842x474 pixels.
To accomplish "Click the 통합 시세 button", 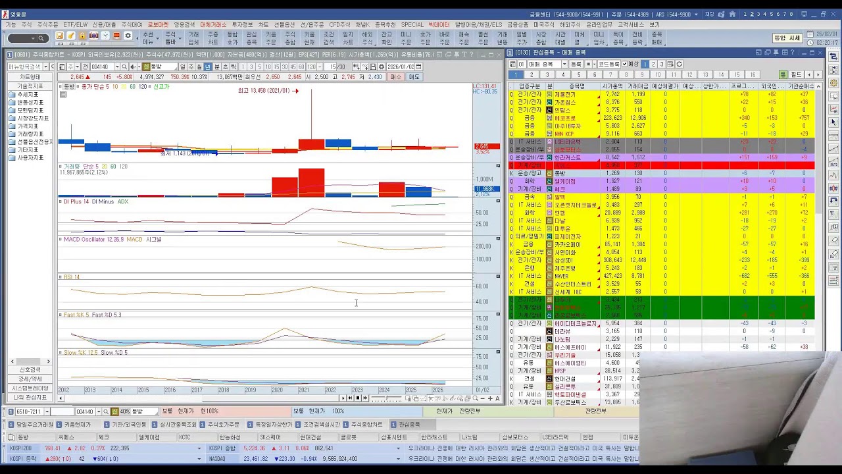I will [x=787, y=38].
